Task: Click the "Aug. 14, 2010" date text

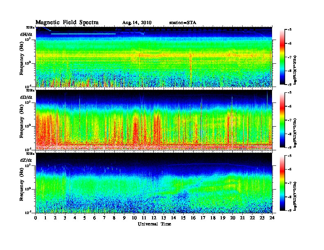Action: [137, 23]
